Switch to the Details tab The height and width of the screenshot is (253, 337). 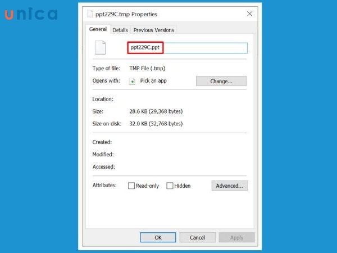click(120, 30)
